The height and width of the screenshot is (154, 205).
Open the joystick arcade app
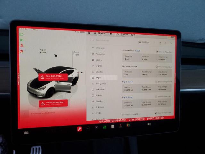click(120, 126)
